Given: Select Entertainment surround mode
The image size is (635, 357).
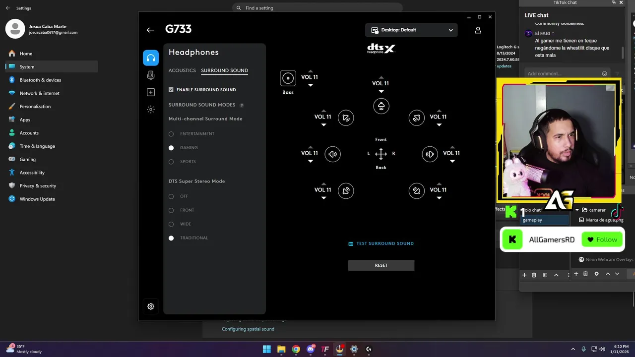Looking at the screenshot, I should point(171,134).
